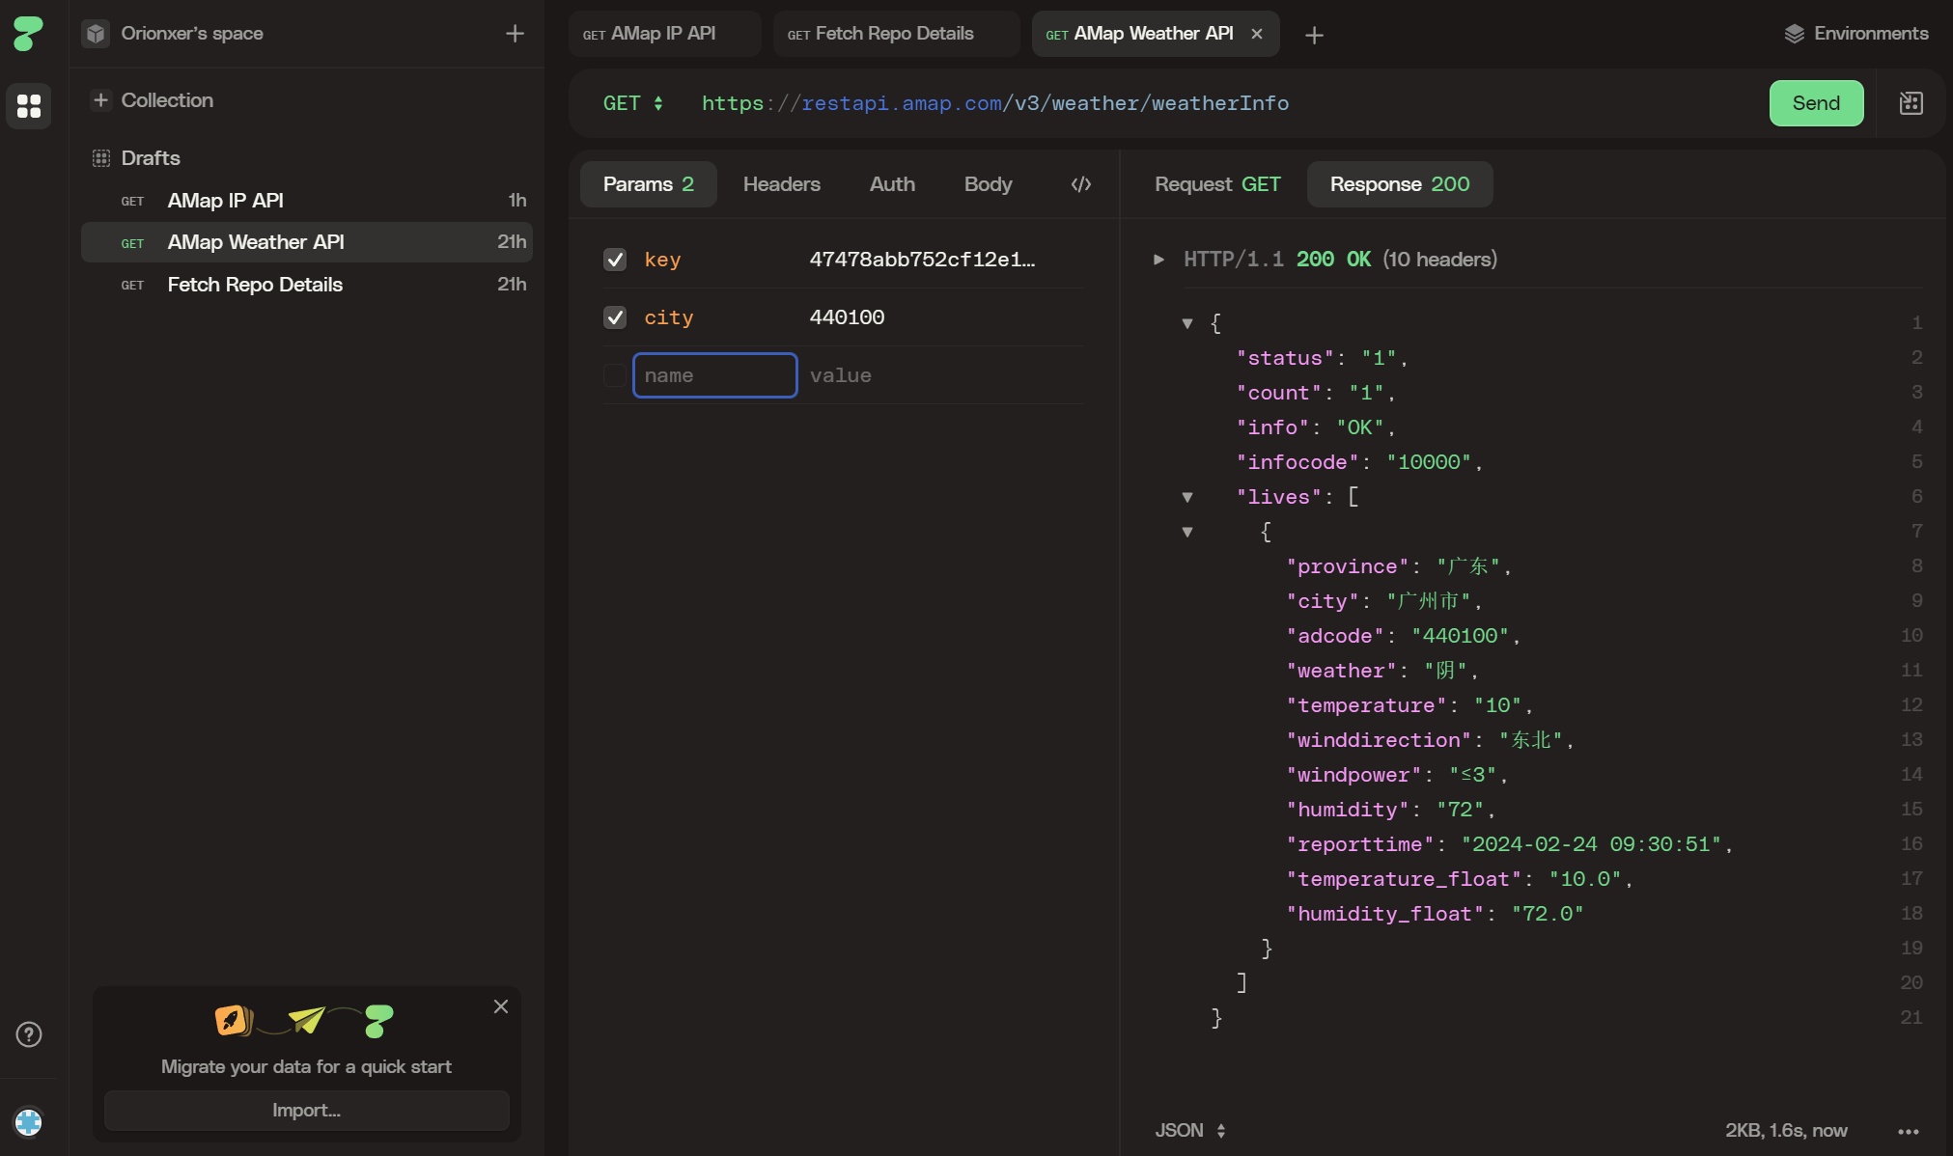Open the Environments panel
This screenshot has width=1953, height=1156.
[1856, 32]
